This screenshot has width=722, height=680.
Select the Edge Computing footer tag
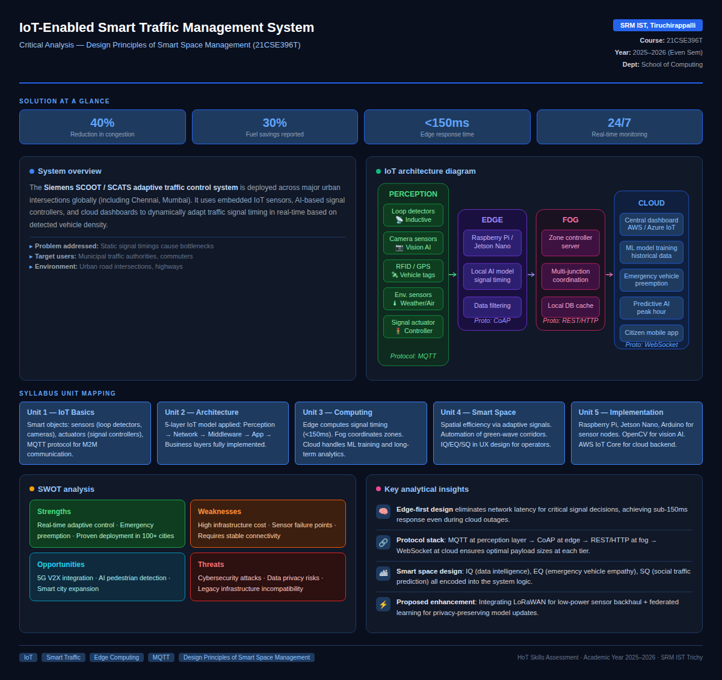tap(117, 657)
